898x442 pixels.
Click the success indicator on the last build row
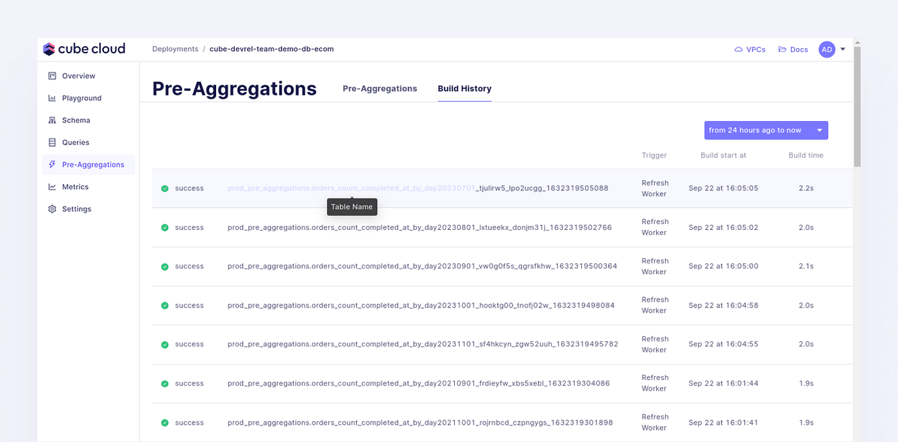tap(165, 422)
